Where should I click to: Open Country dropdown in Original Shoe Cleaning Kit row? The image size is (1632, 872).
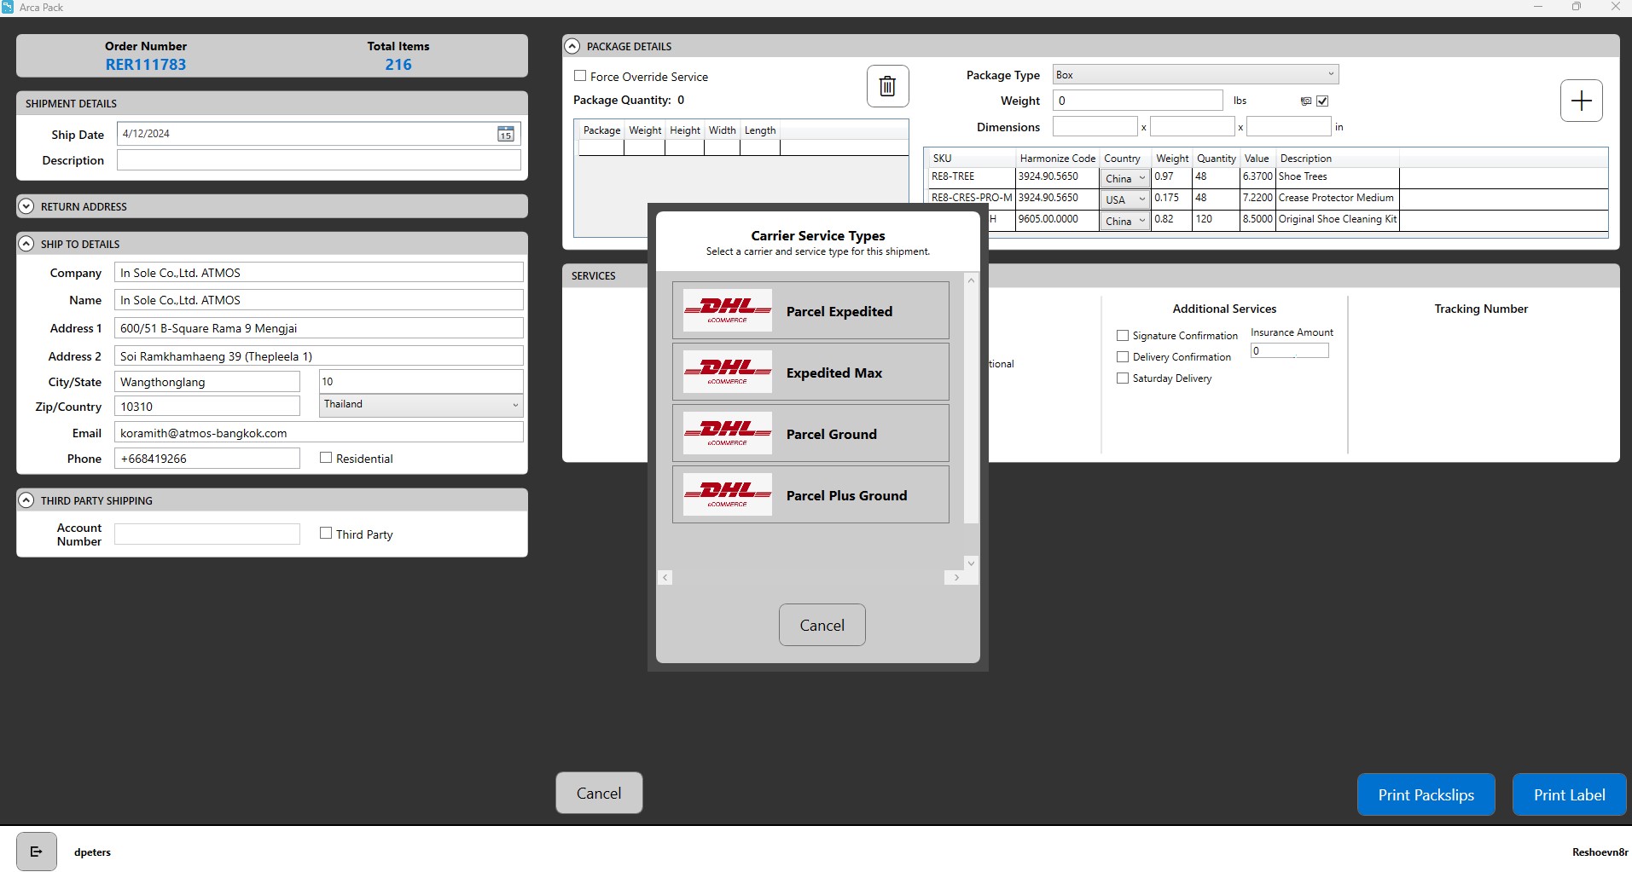point(1125,221)
